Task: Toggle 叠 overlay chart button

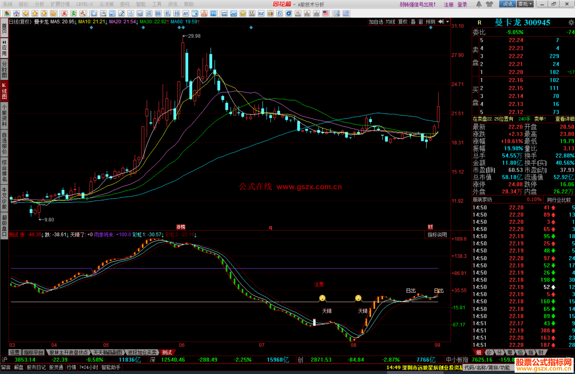Action: [x=413, y=22]
